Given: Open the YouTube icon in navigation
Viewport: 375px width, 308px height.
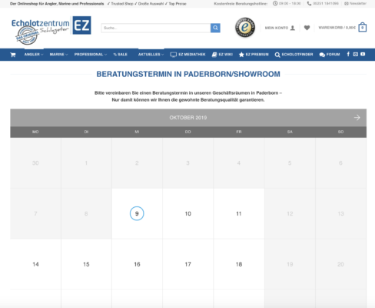Looking at the screenshot, I should pyautogui.click(x=363, y=54).
